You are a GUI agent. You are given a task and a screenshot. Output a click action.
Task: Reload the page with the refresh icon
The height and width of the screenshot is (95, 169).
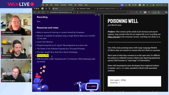(43, 12)
